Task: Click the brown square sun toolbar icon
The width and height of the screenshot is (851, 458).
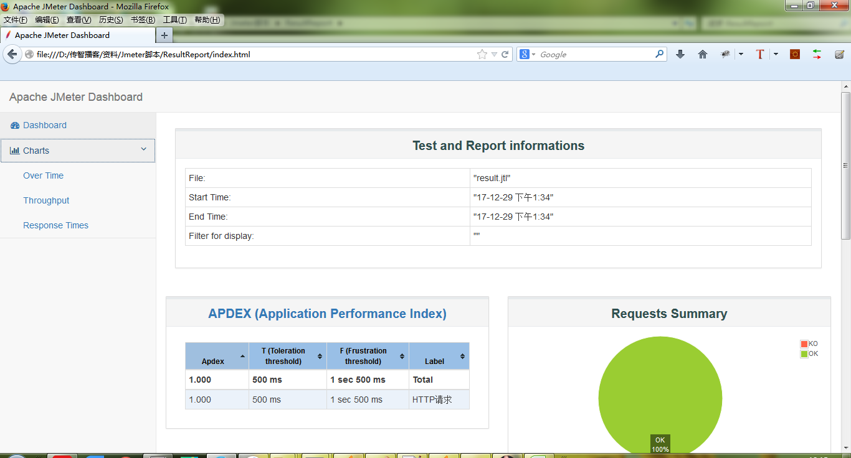Action: click(x=795, y=54)
